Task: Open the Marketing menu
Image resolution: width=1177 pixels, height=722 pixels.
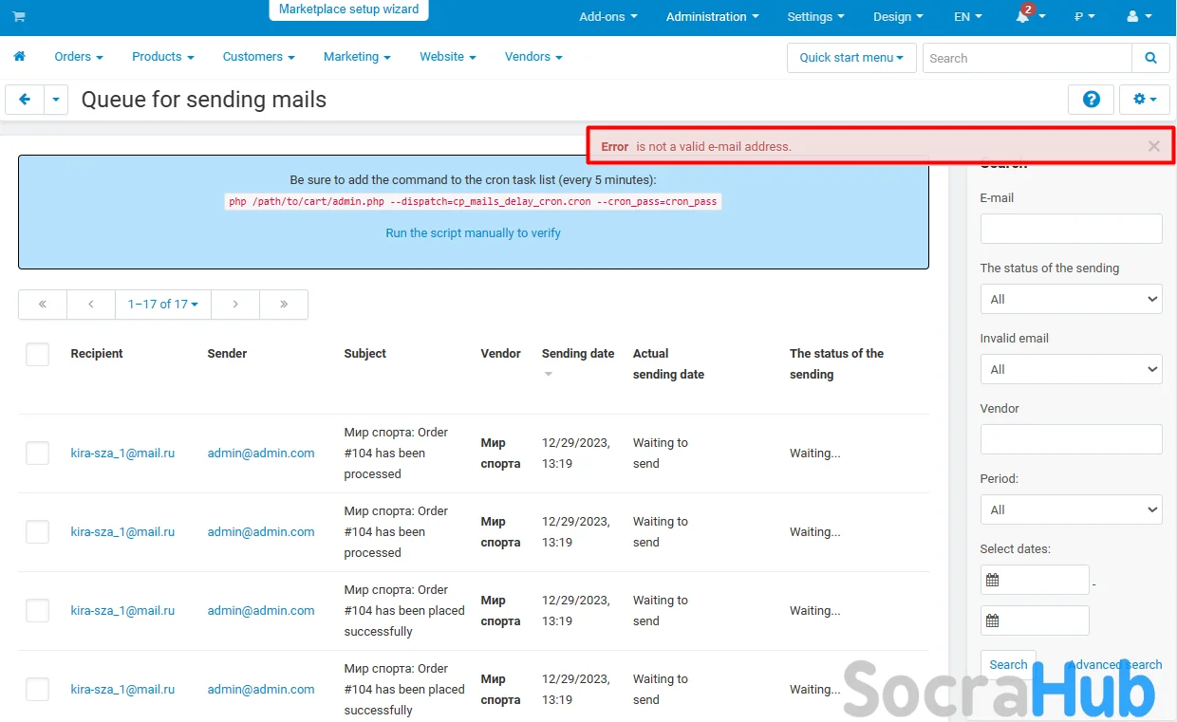Action: tap(357, 57)
